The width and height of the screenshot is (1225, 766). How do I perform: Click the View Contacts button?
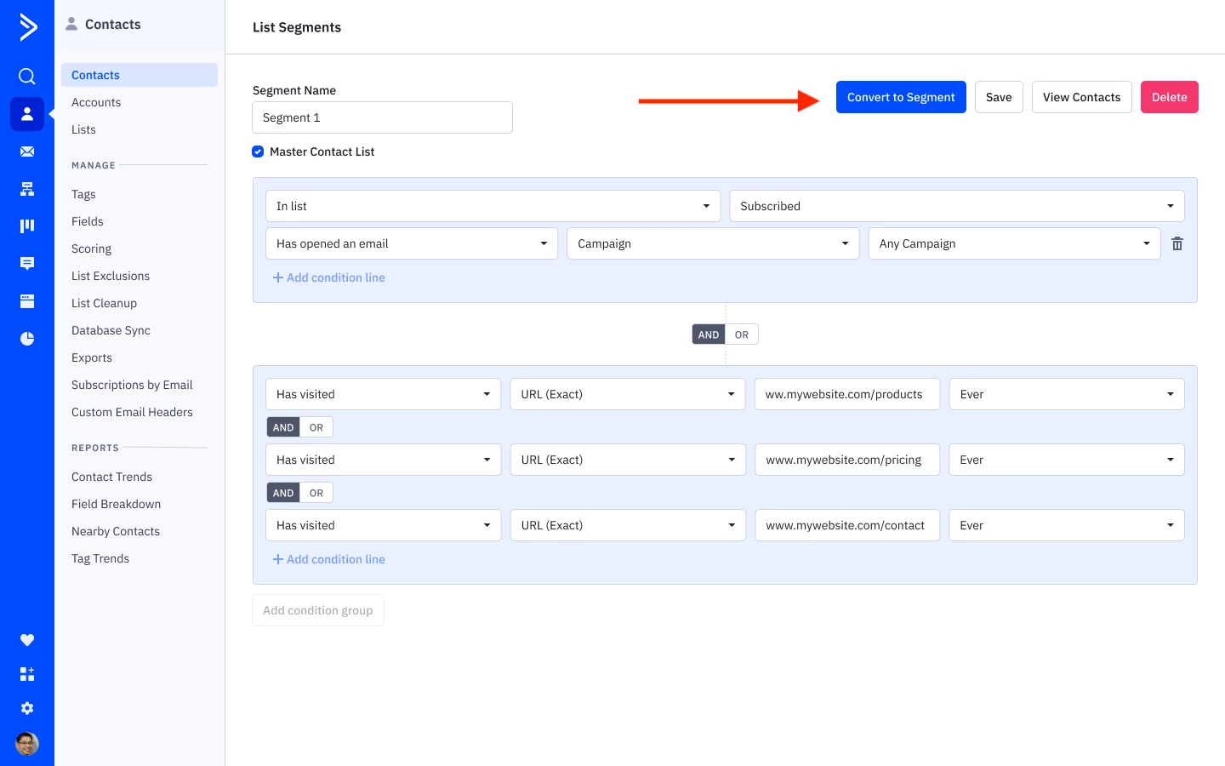[x=1081, y=97]
